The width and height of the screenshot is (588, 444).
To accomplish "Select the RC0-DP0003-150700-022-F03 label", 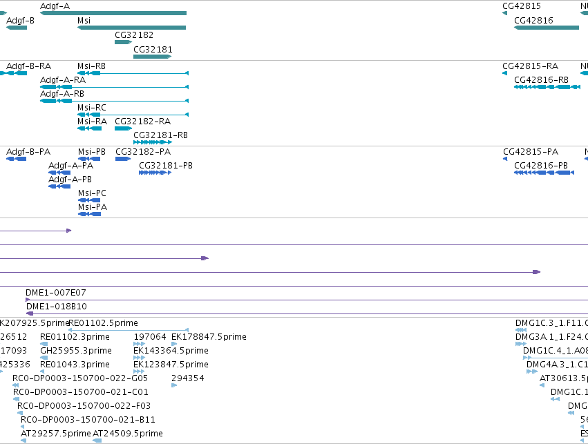I will (x=84, y=406).
